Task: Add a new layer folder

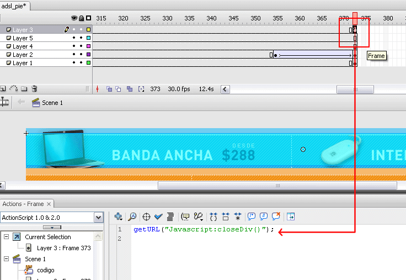Action: [24, 88]
